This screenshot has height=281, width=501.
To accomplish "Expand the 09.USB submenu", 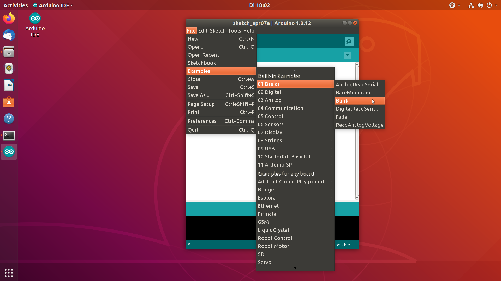I will (x=295, y=149).
